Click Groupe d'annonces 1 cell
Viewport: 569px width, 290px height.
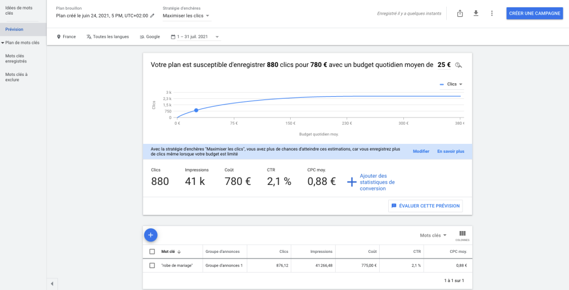click(x=224, y=265)
